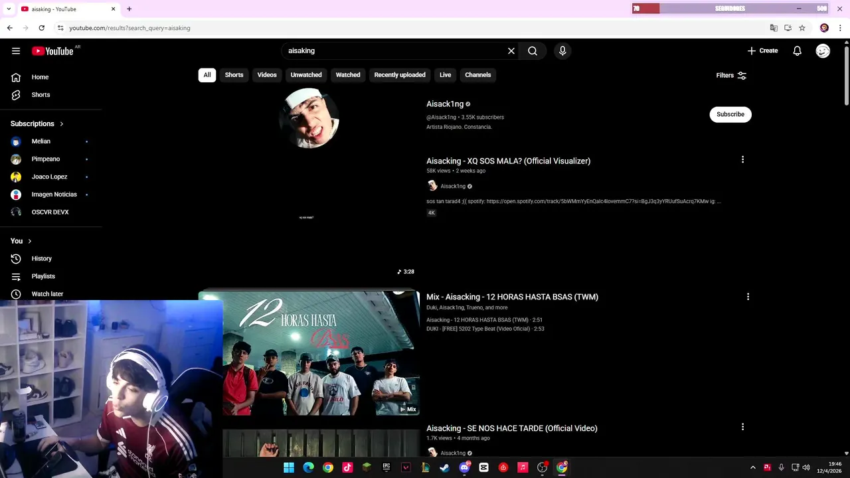Open the OSCVR DEVX subscription
This screenshot has width=850, height=478.
(51, 212)
